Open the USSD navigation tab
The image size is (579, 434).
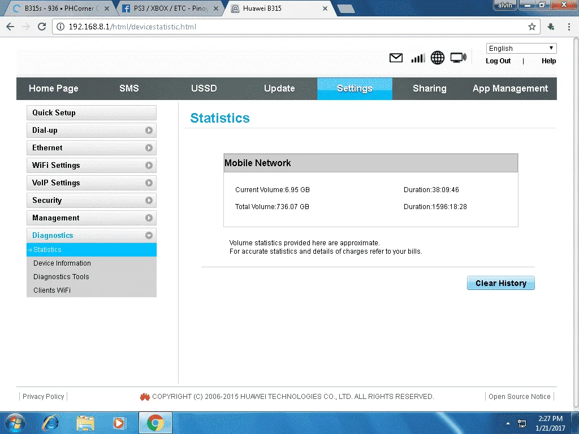pos(204,89)
